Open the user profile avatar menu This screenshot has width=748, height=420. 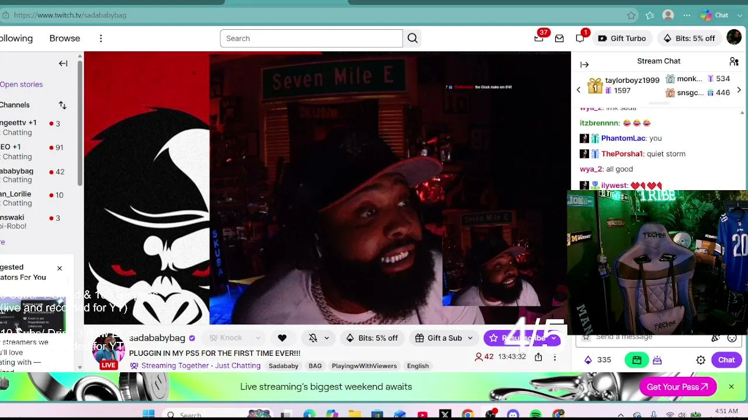point(734,38)
